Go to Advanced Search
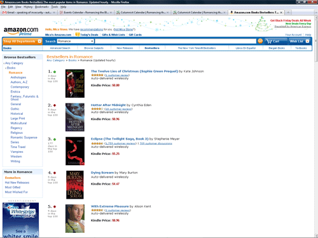The image size is (318, 238). coord(60,48)
